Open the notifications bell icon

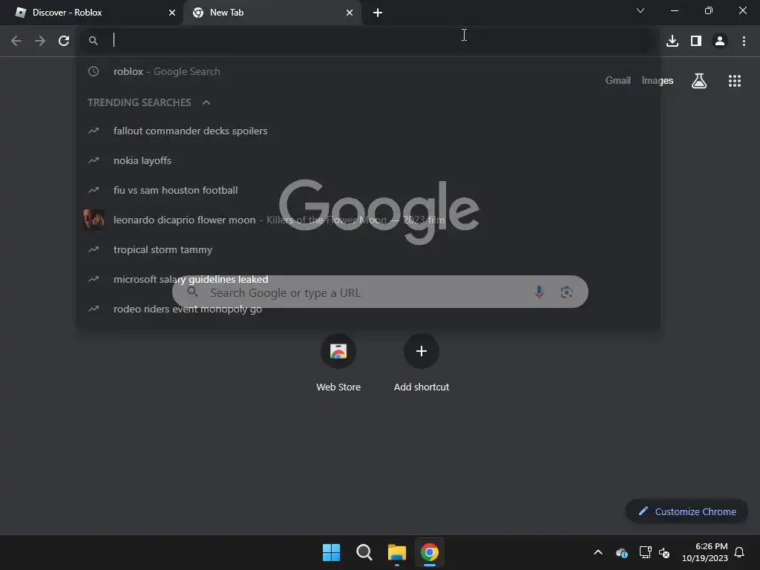(x=739, y=552)
